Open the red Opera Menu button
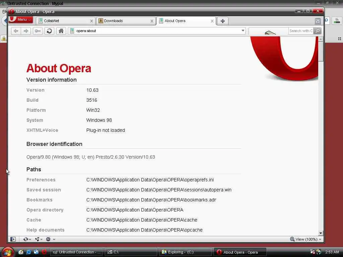 point(21,20)
